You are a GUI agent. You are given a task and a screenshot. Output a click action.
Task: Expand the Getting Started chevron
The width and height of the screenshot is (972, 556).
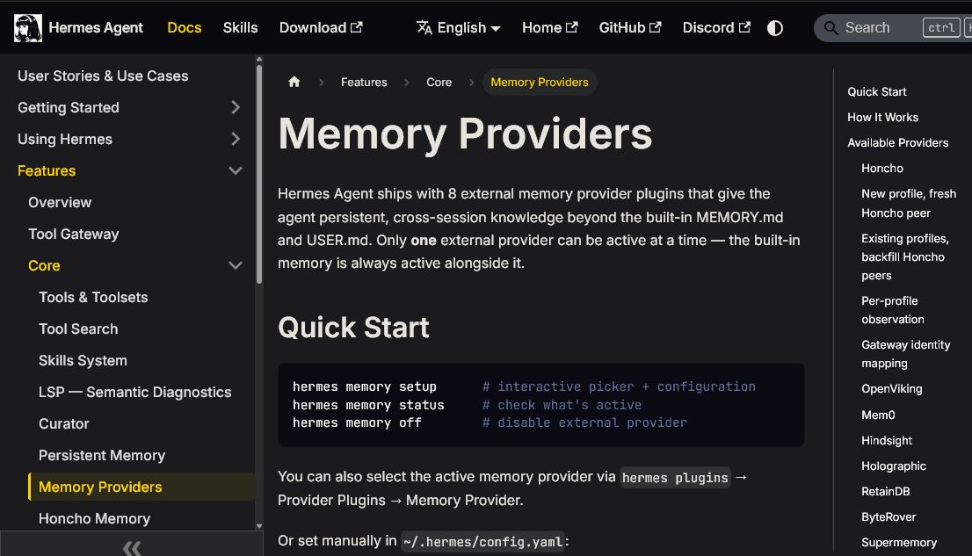pyautogui.click(x=236, y=107)
